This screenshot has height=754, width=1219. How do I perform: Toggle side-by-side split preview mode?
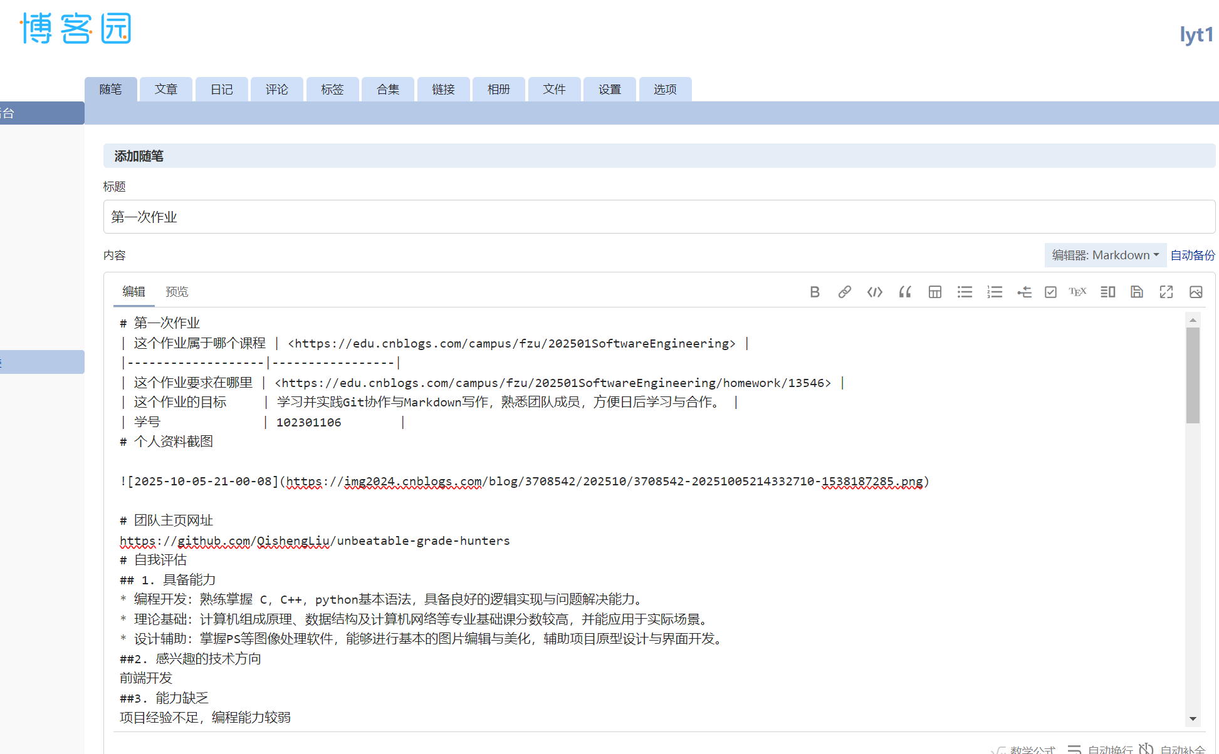pyautogui.click(x=1107, y=292)
